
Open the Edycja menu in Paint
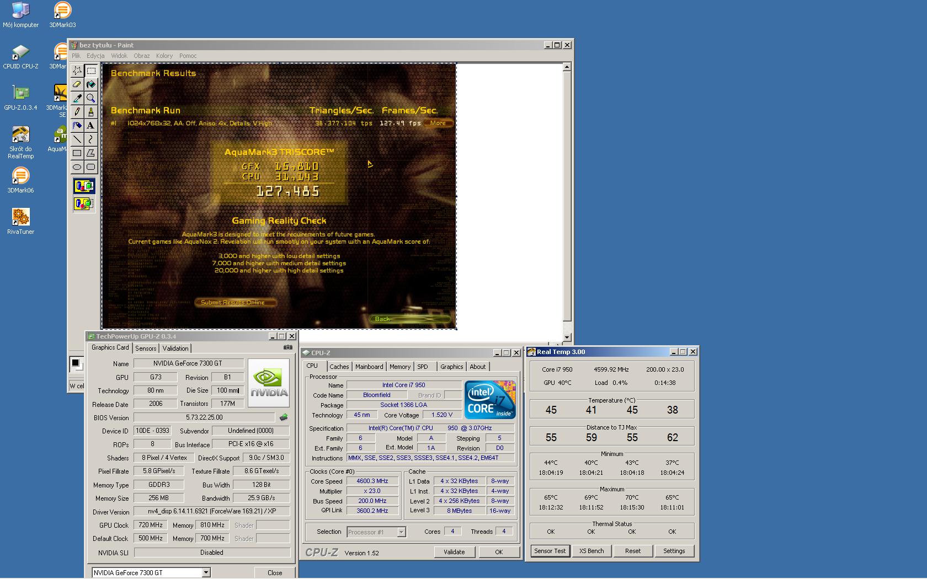(95, 56)
